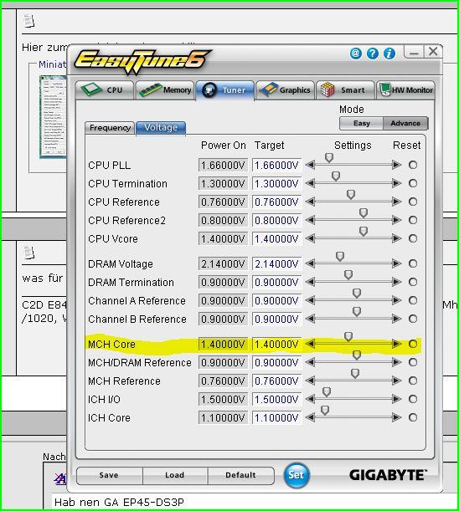Screen dimensions: 459x511
Task: Click the DRAM Voltage Target field
Action: click(x=276, y=263)
